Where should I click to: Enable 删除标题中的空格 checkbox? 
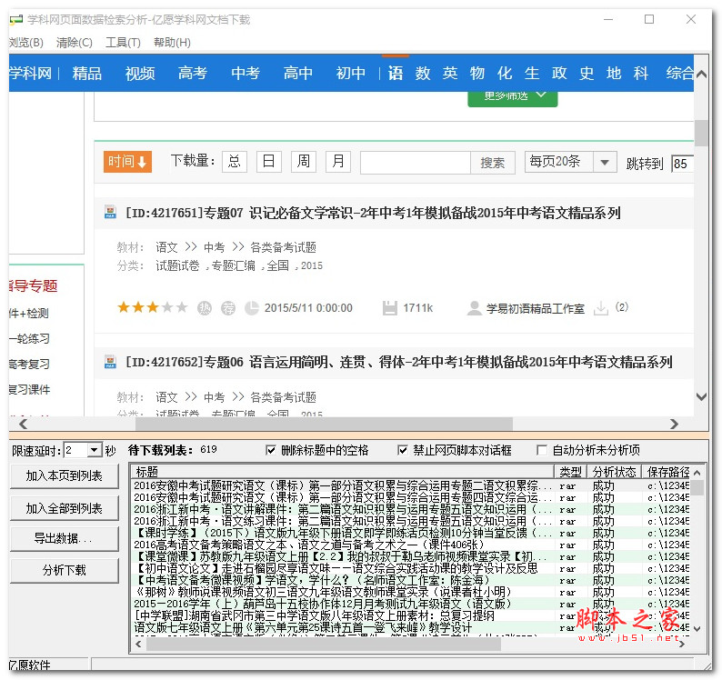tap(271, 450)
